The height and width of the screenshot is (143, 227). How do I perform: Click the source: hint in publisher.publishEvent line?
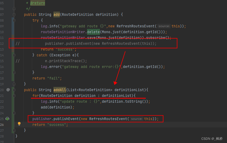coord(136,119)
